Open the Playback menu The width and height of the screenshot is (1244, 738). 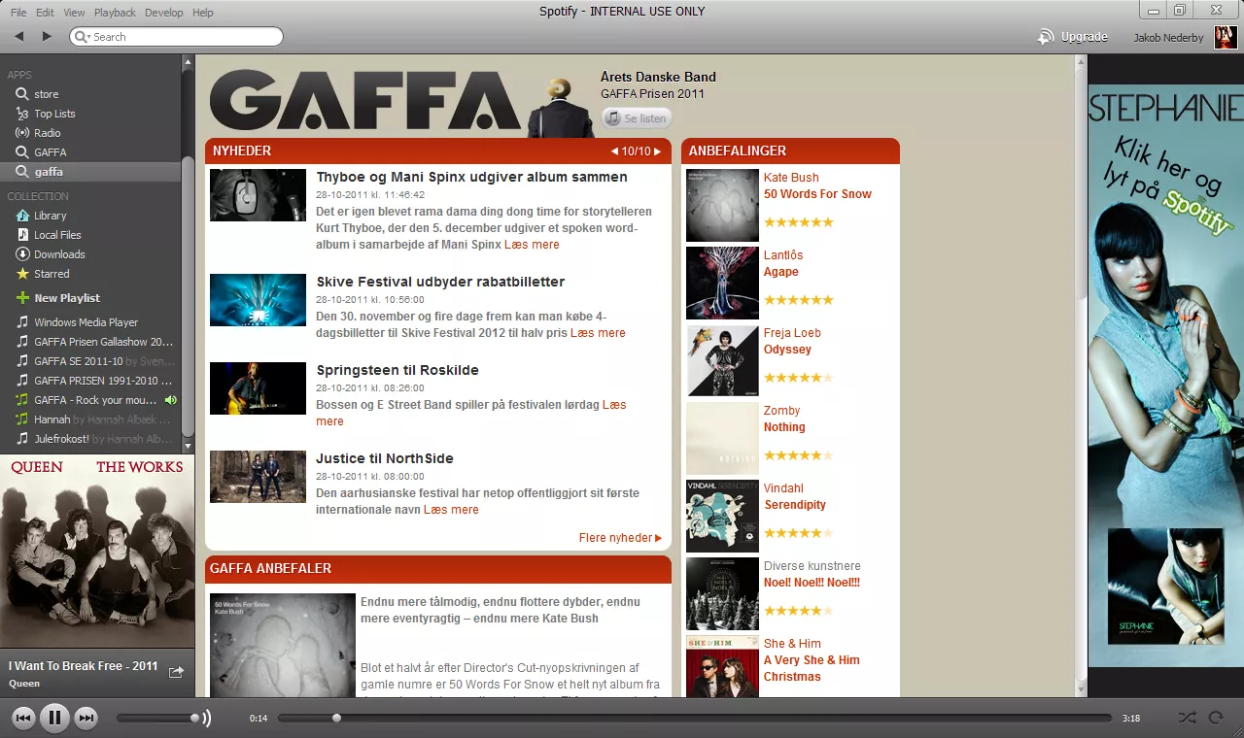pos(115,12)
